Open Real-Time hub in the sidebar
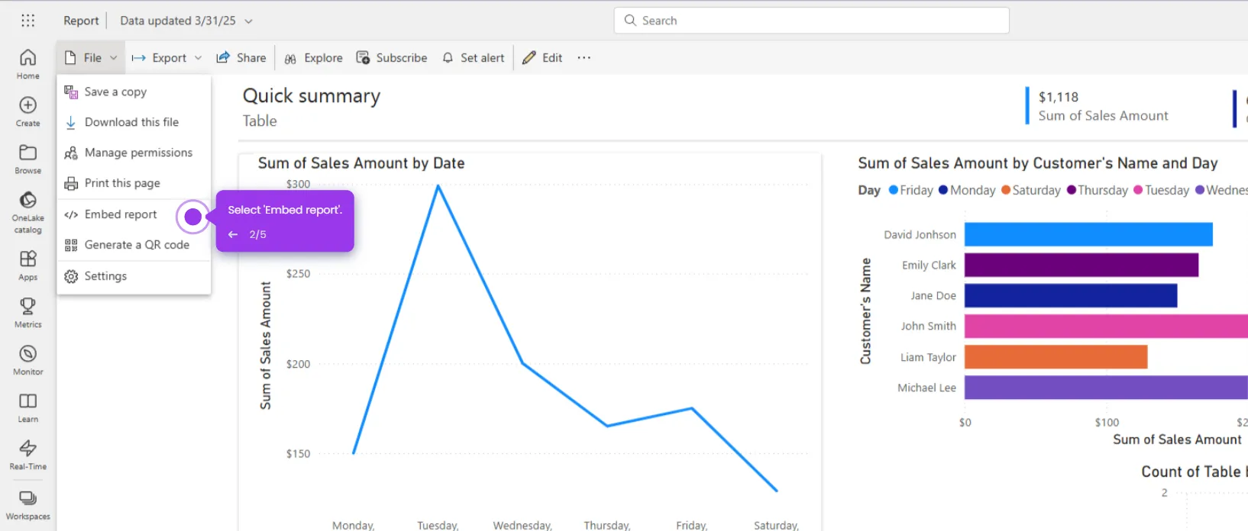The image size is (1248, 531). pos(28,455)
